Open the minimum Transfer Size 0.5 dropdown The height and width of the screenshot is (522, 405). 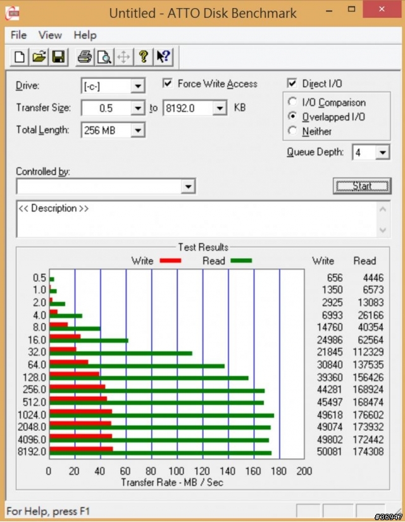(x=137, y=108)
